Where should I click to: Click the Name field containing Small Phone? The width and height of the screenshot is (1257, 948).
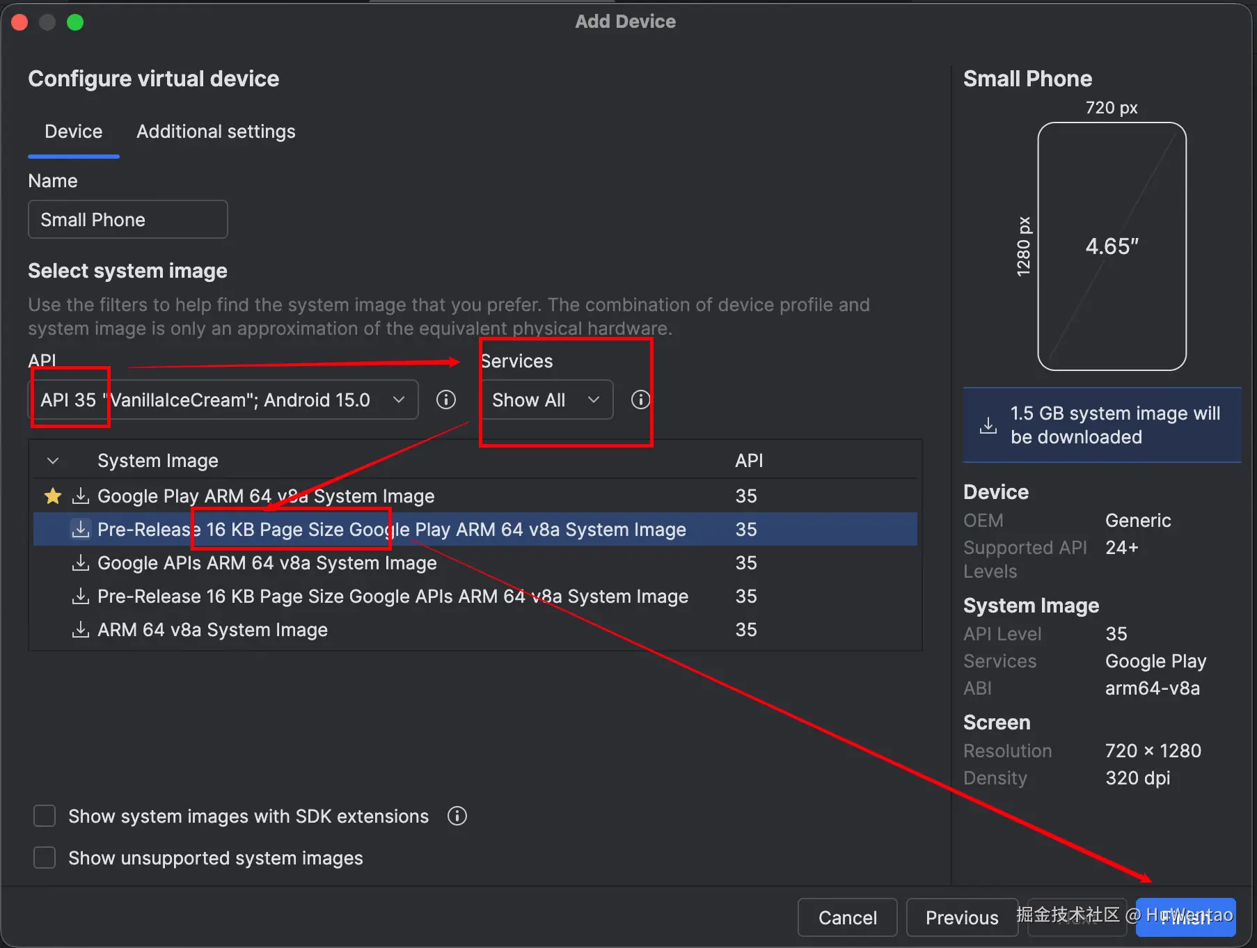pyautogui.click(x=128, y=220)
